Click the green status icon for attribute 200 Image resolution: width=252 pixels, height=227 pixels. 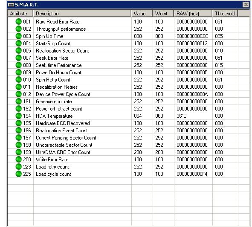[19, 159]
